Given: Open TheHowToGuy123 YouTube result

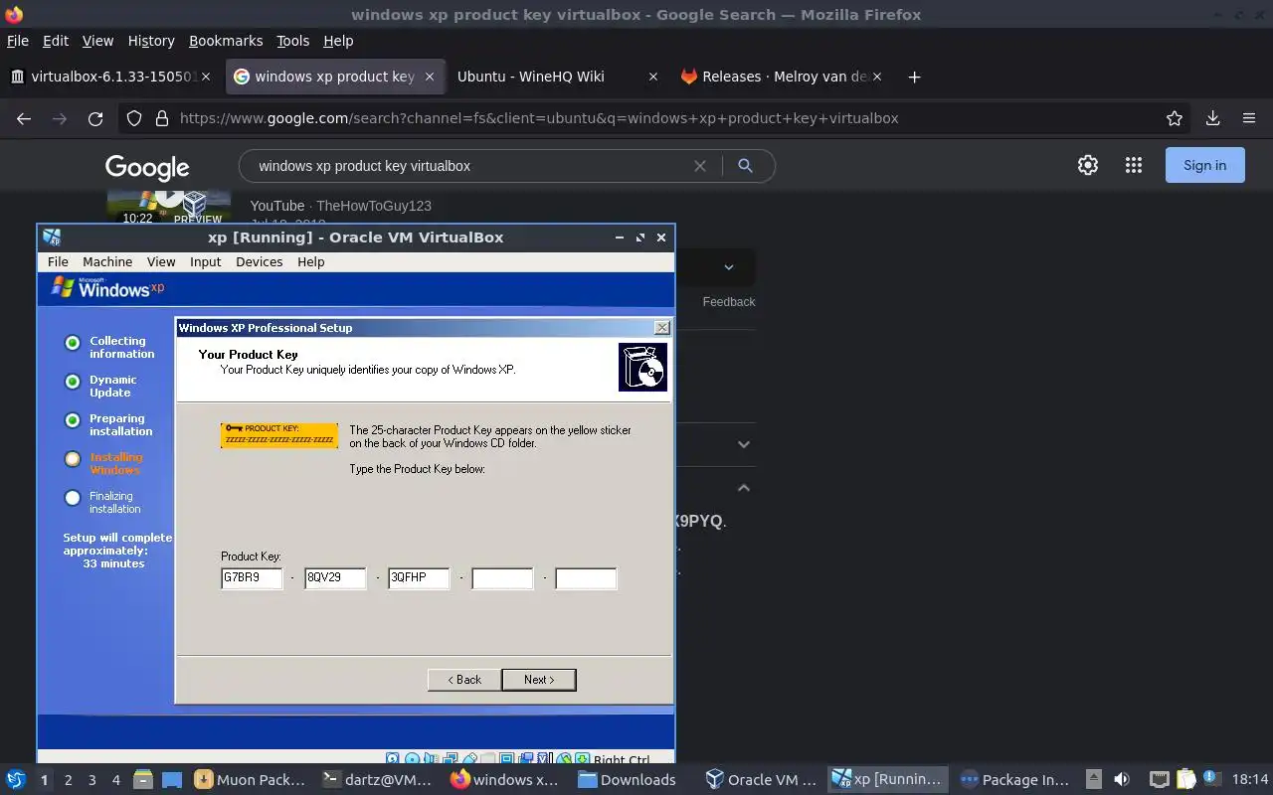Looking at the screenshot, I should [341, 206].
